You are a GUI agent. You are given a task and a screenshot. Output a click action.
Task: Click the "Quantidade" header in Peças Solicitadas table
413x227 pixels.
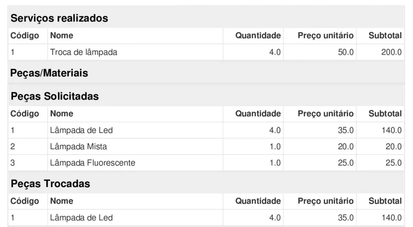pyautogui.click(x=258, y=114)
